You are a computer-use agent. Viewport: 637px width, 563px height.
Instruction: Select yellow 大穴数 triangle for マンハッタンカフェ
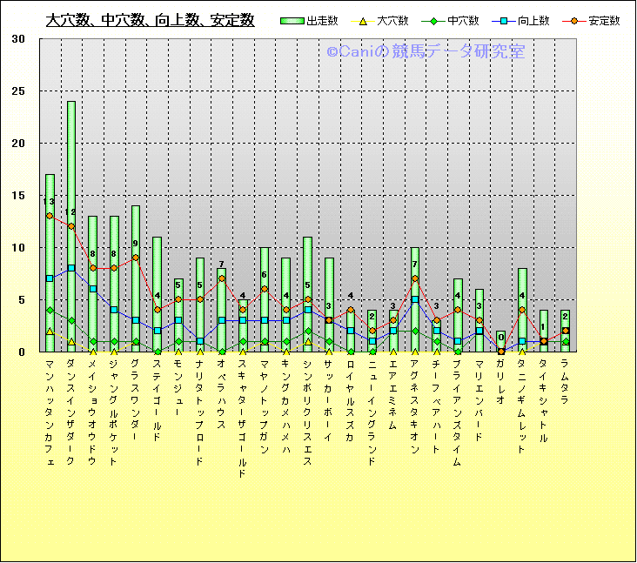pyautogui.click(x=50, y=332)
